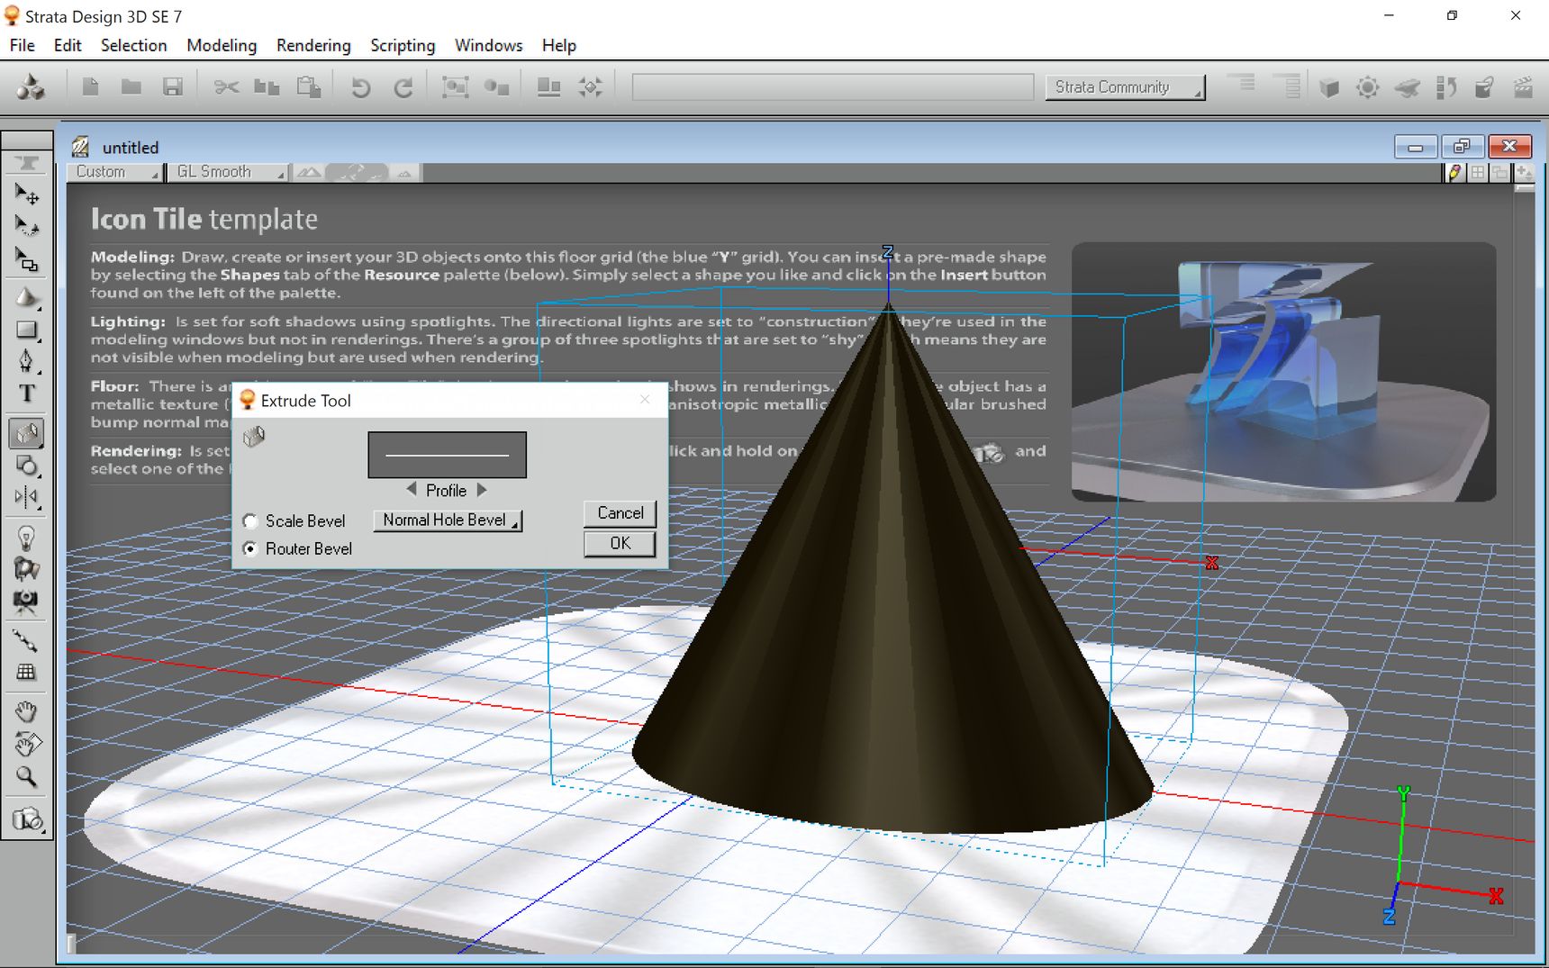Click the Open folder icon
The height and width of the screenshot is (968, 1549).
point(131,86)
